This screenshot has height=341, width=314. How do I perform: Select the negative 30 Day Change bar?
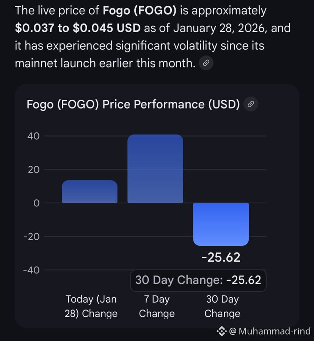point(221,224)
